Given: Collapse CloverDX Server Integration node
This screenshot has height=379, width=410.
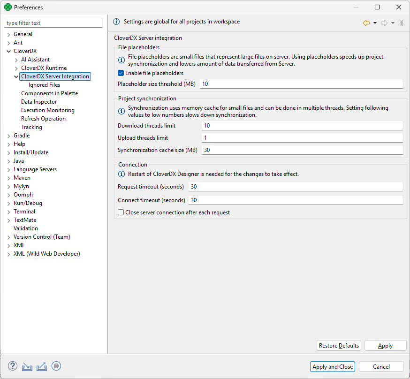Looking at the screenshot, I should [16, 76].
